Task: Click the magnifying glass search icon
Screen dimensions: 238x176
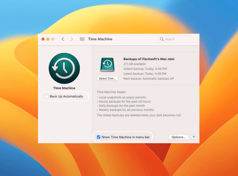Action: point(162,39)
